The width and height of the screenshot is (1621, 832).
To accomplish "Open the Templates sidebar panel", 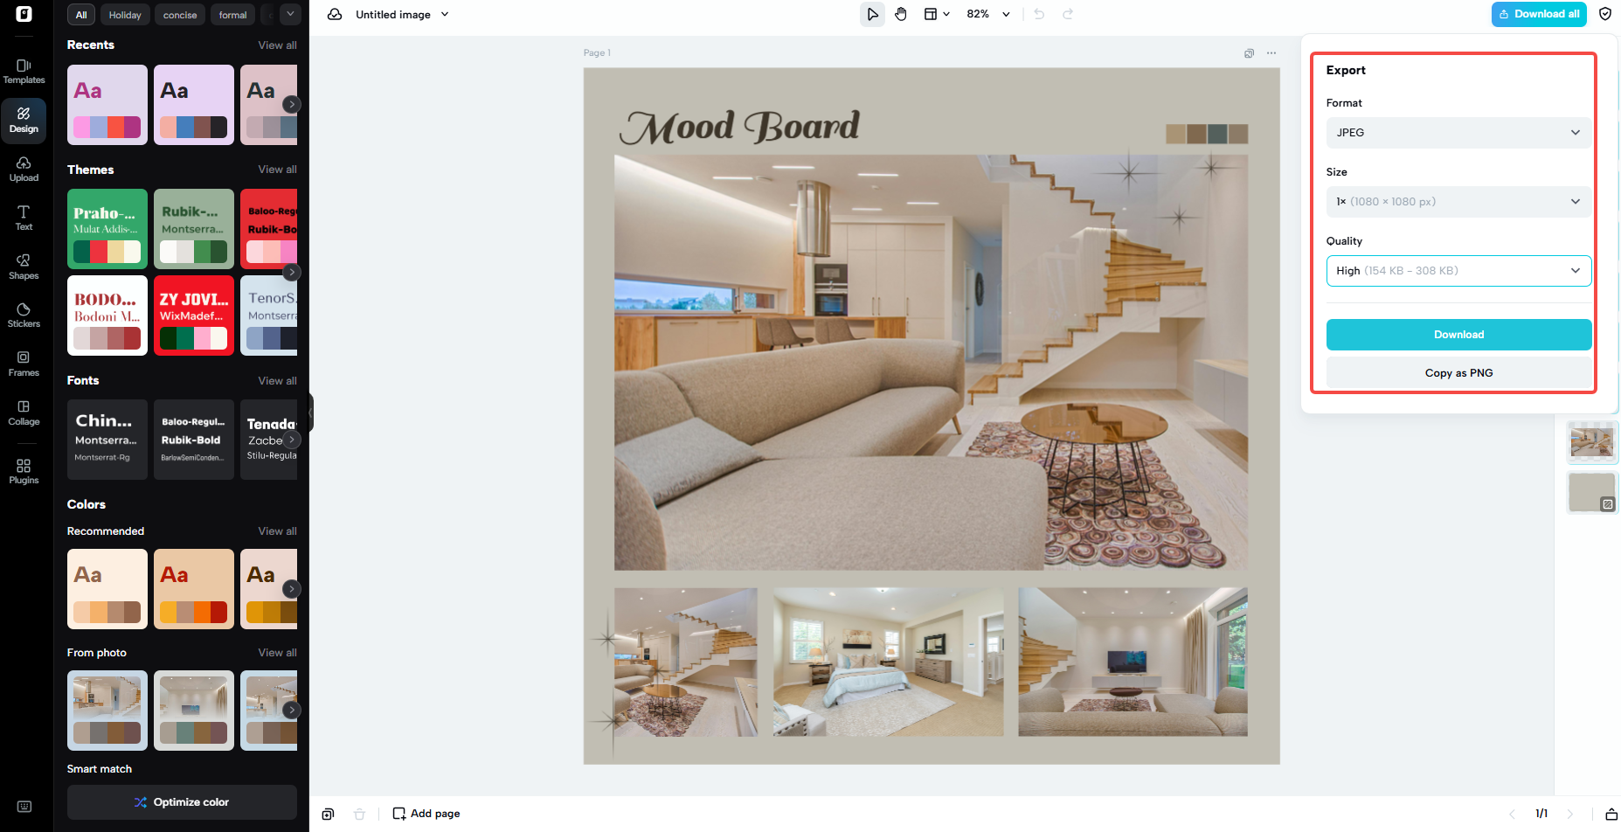I will (x=24, y=71).
